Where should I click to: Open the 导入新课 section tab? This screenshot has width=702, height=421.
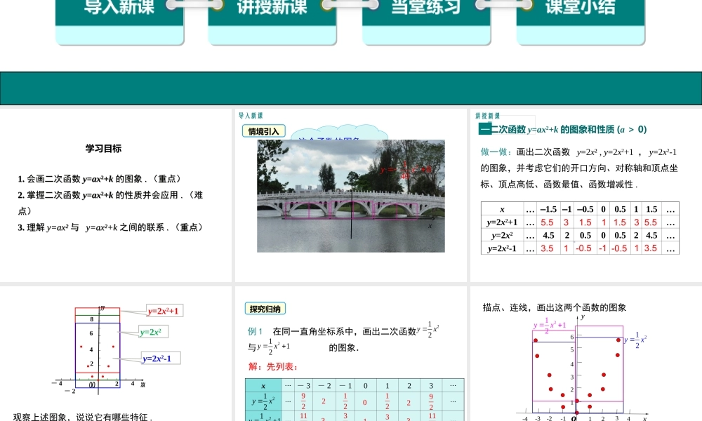tap(119, 22)
